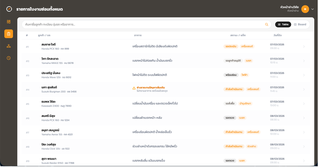Select customer name อนุชา สมบูรณ์

(50, 130)
